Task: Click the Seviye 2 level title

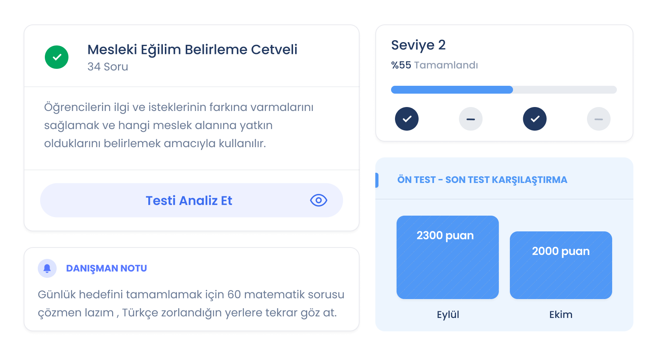Action: [x=418, y=45]
